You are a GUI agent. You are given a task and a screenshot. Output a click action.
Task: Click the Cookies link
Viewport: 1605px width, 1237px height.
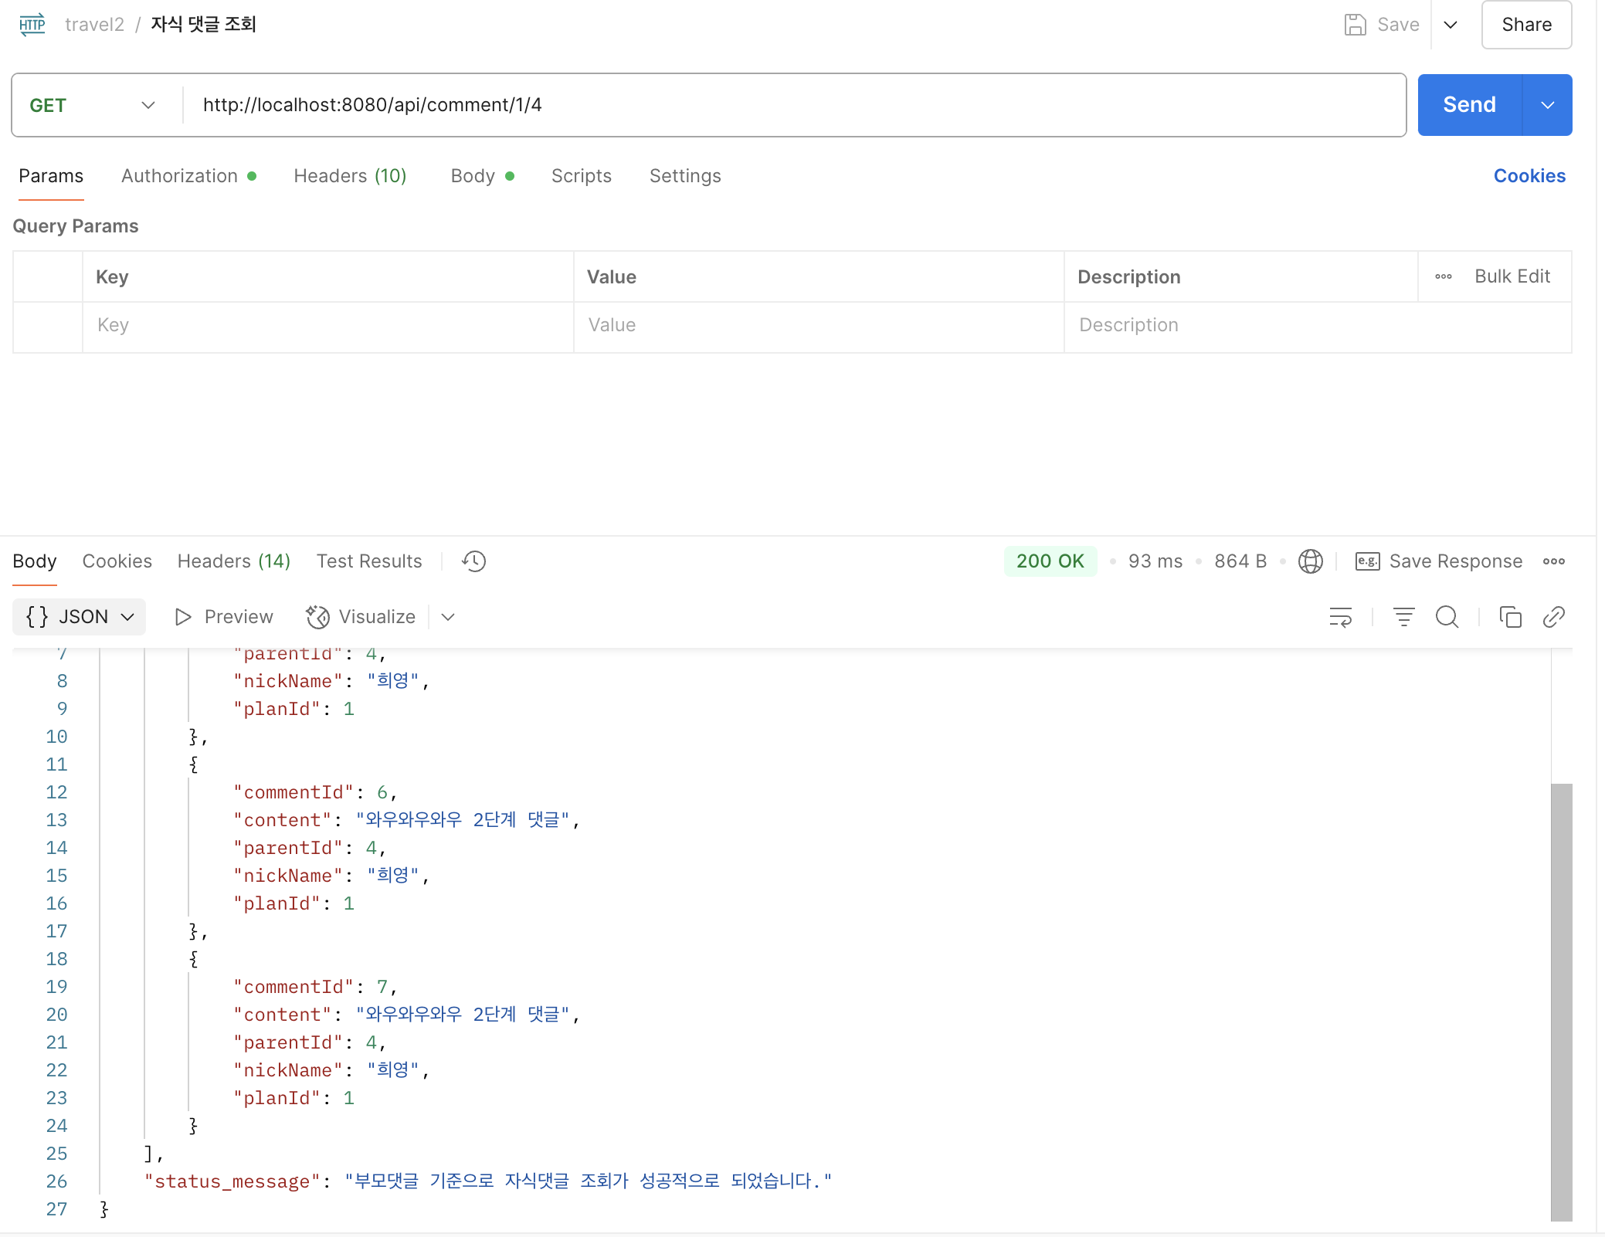tap(1529, 176)
